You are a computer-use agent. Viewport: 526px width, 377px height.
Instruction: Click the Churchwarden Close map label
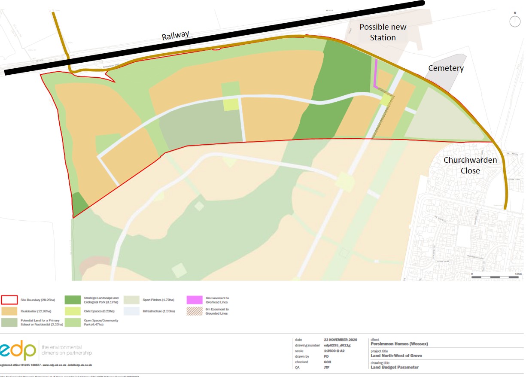(471, 165)
